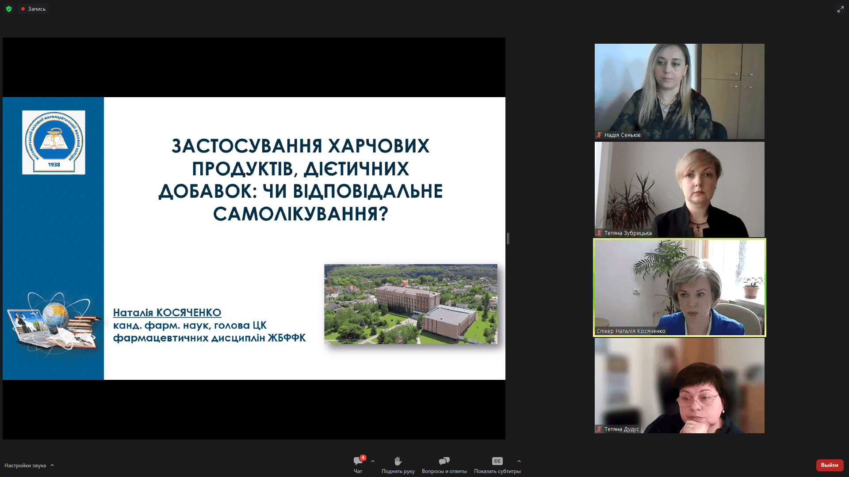Click the laptop and globe illustration
The height and width of the screenshot is (477, 849).
pyautogui.click(x=53, y=322)
